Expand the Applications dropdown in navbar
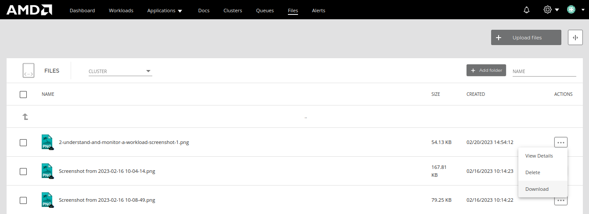The width and height of the screenshot is (589, 214). point(165,11)
